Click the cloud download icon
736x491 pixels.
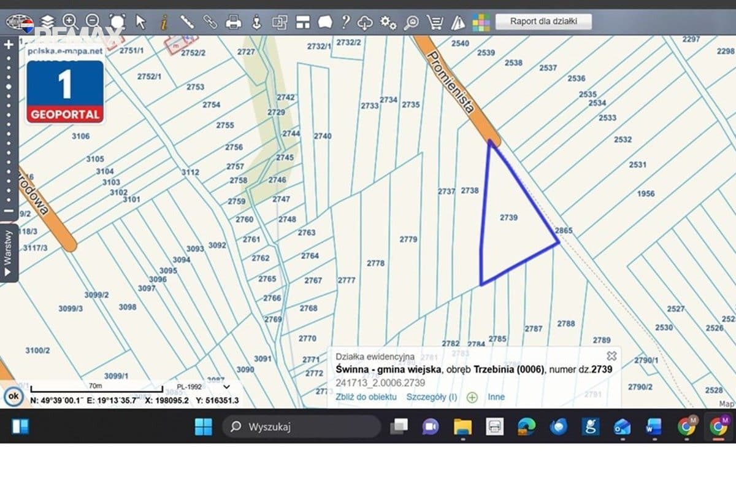(365, 23)
